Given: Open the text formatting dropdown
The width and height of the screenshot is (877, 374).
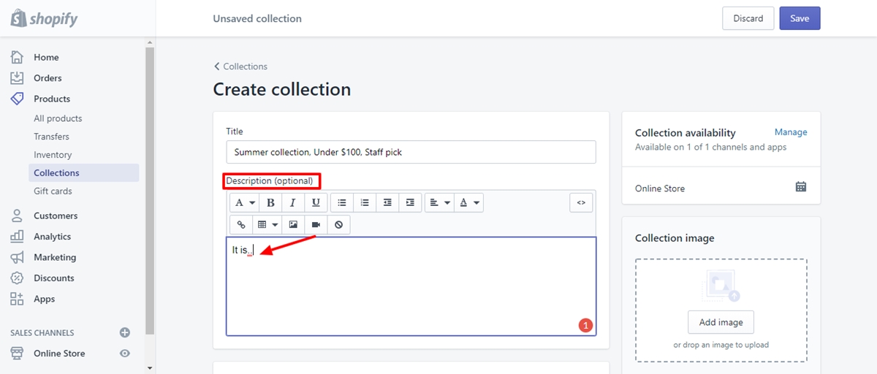Looking at the screenshot, I should (244, 202).
